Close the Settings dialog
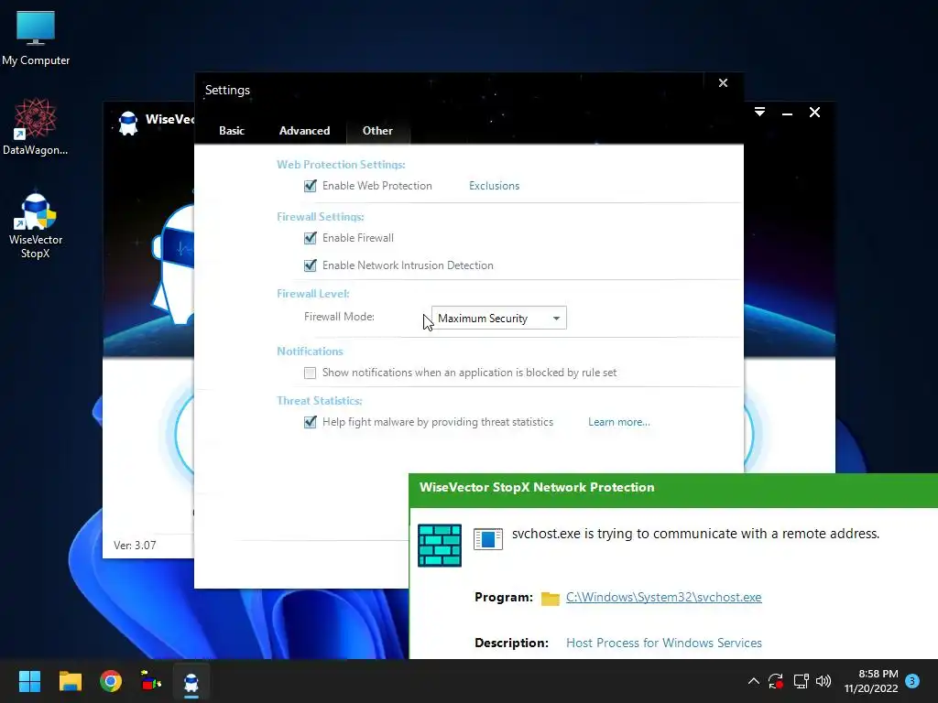This screenshot has width=938, height=703. point(724,83)
